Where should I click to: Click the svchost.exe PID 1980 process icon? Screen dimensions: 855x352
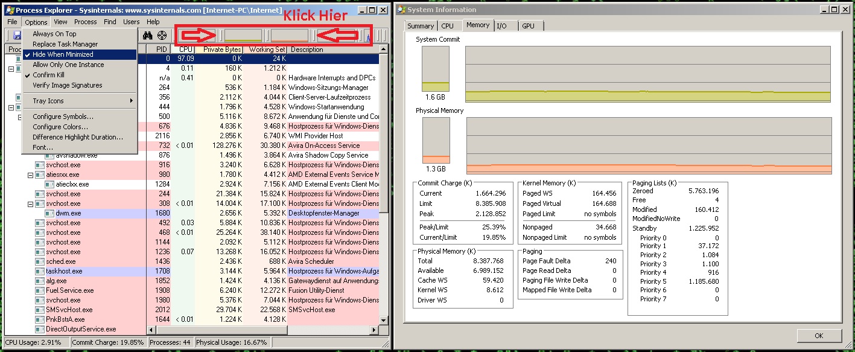tap(40, 300)
